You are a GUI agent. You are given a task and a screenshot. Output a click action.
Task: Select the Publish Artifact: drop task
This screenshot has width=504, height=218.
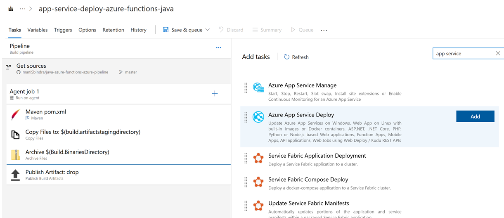(118, 175)
